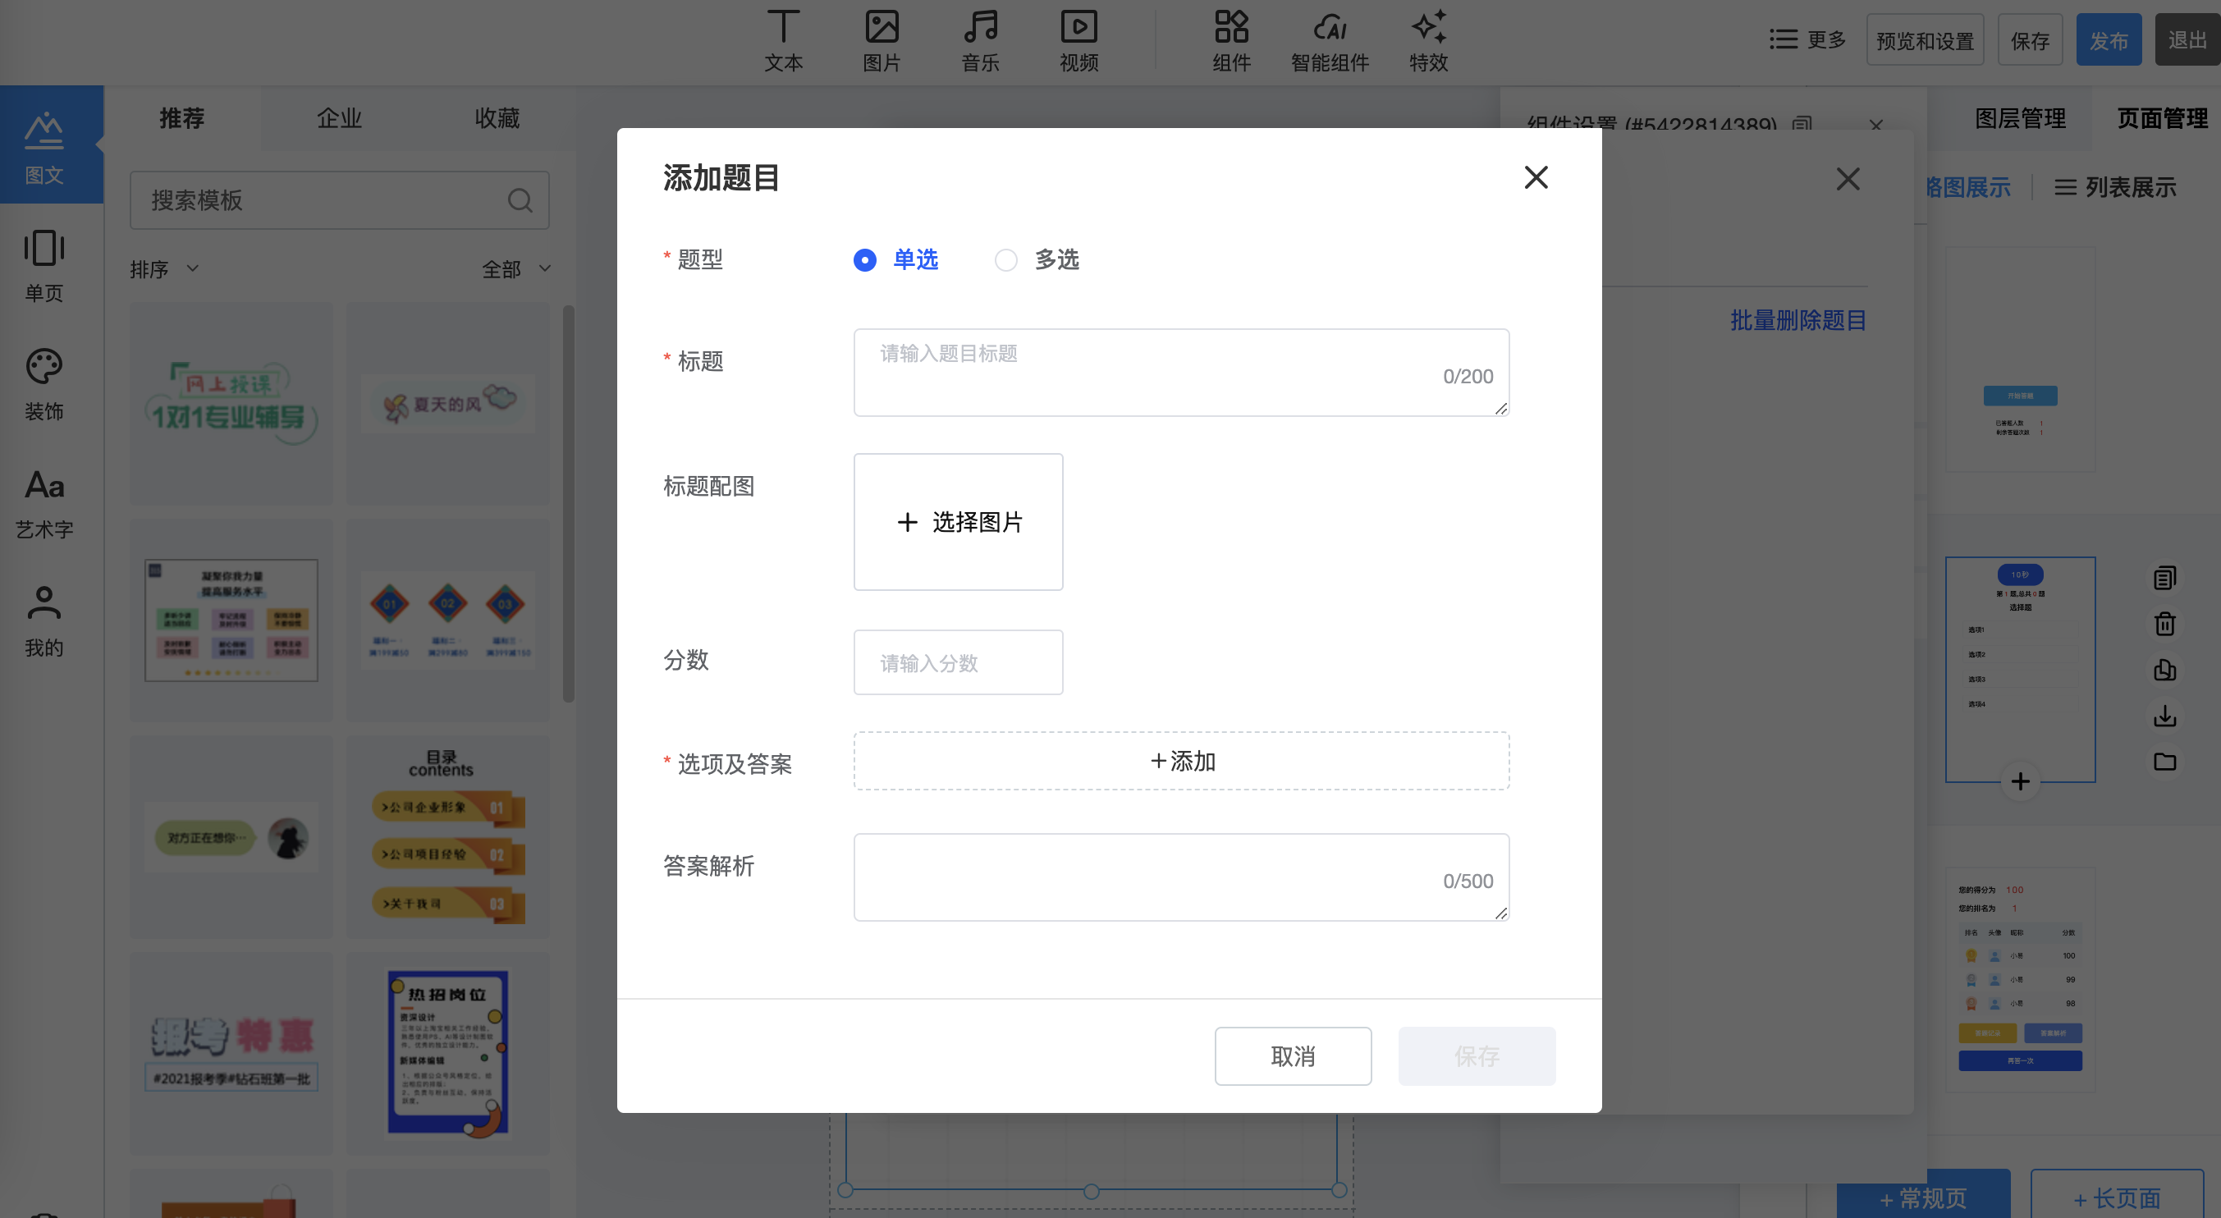
Task: Click the 选择图片 upload box
Action: point(958,521)
